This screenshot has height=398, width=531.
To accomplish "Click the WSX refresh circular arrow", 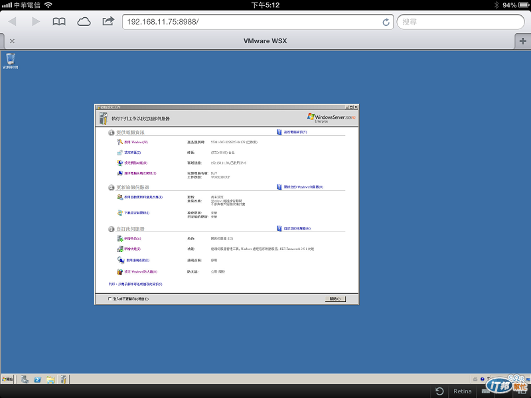I will click(x=439, y=391).
